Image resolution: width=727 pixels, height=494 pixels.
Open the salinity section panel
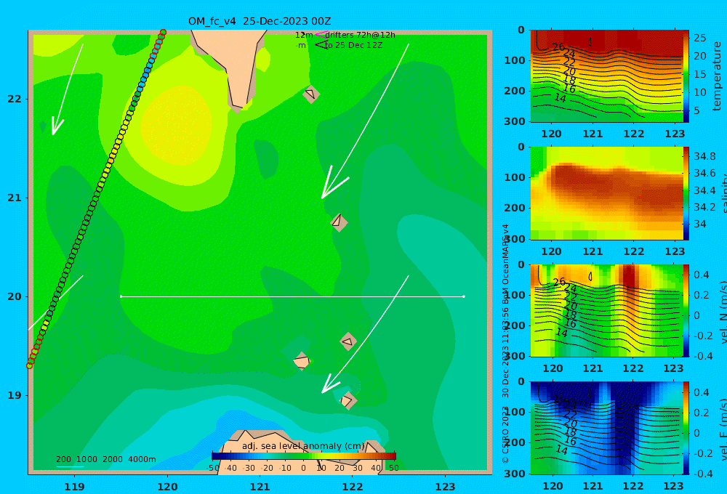tap(607, 193)
